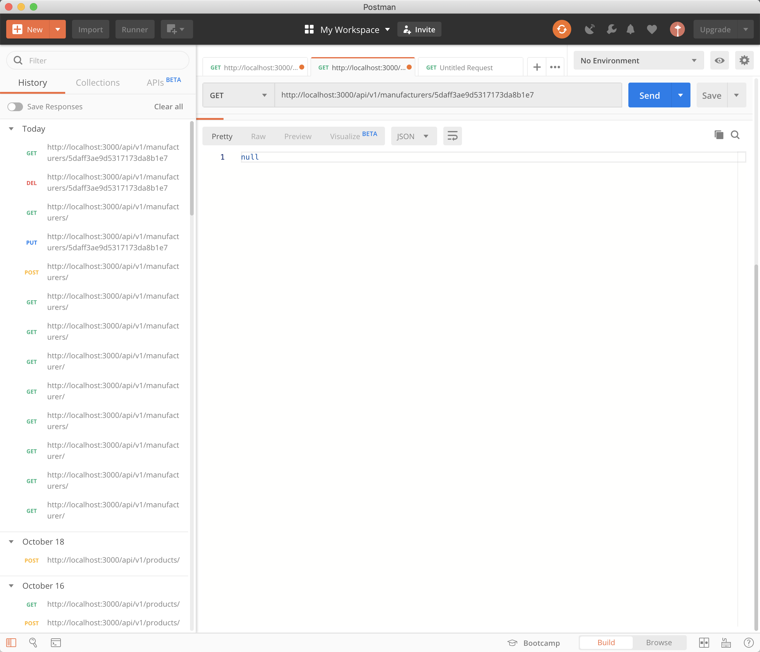
Task: Switch to Browse mode in bottom bar
Action: pyautogui.click(x=658, y=642)
